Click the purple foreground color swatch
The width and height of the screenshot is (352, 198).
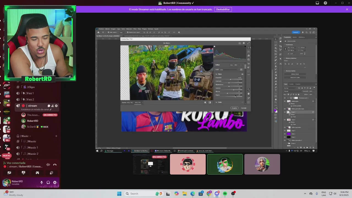pos(275,111)
